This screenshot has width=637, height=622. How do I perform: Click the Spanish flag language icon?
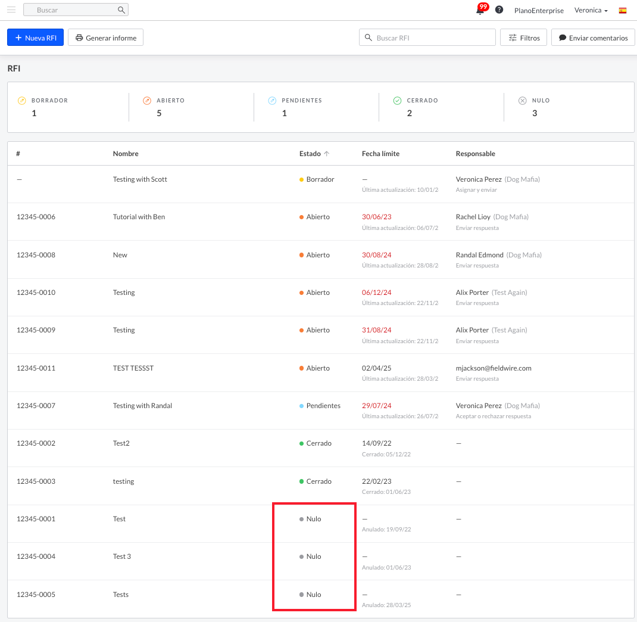pyautogui.click(x=623, y=10)
